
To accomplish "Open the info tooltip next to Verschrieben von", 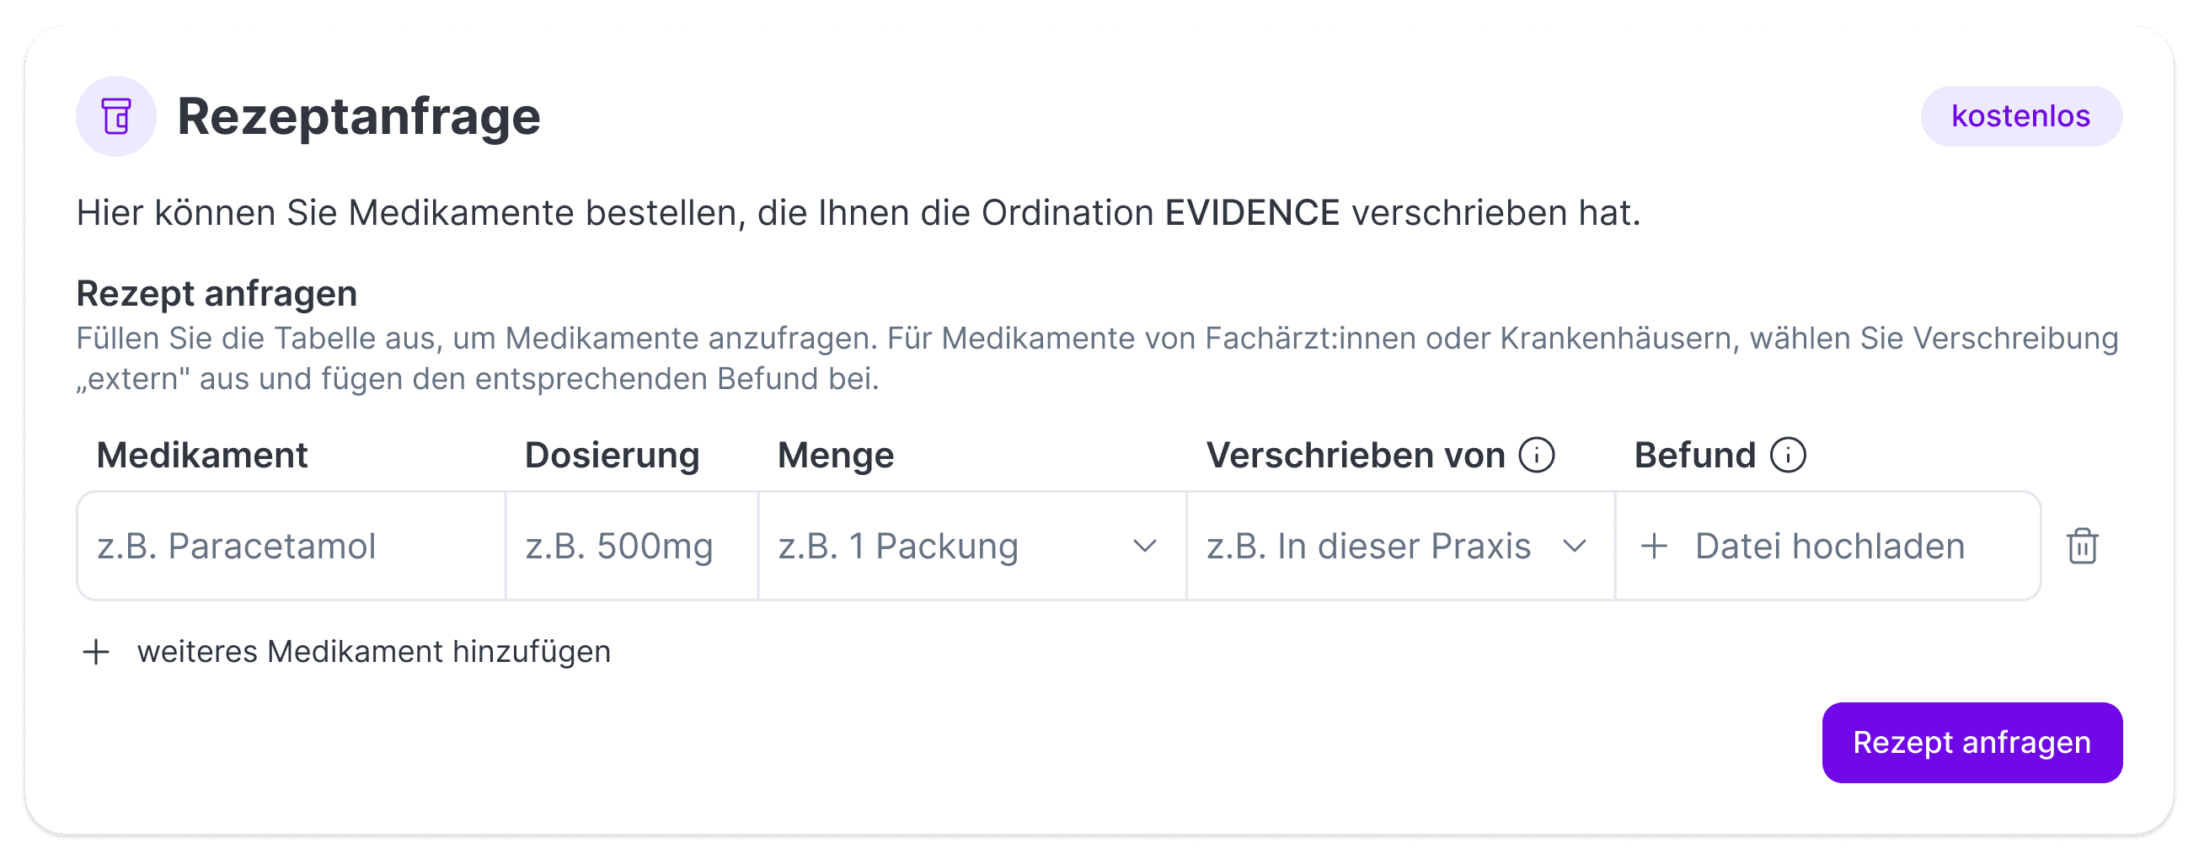I will coord(1537,455).
